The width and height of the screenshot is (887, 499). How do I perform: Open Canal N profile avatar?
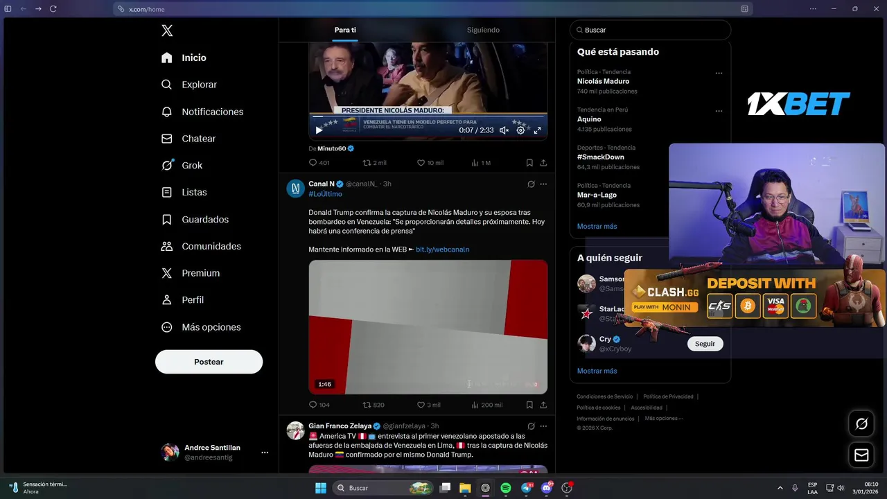pos(296,189)
